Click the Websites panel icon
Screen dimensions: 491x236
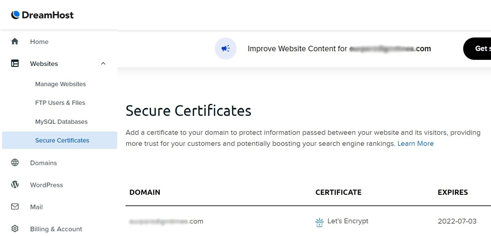tap(15, 64)
